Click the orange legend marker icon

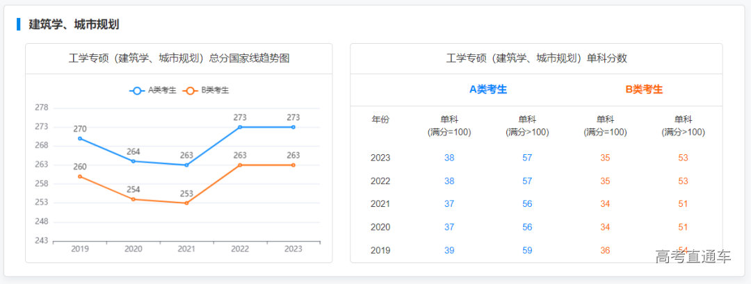point(190,90)
